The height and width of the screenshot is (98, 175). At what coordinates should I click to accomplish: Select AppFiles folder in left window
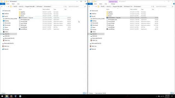point(23,12)
